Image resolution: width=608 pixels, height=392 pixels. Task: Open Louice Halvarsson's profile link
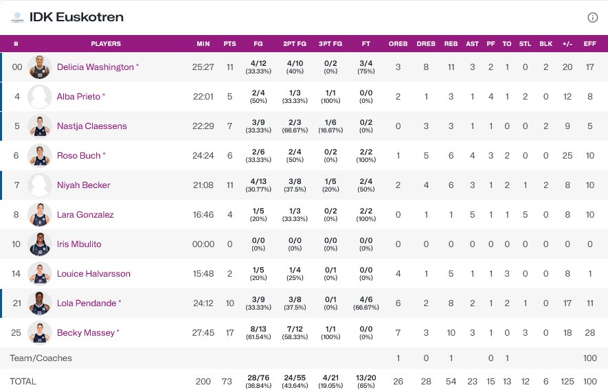coord(93,274)
